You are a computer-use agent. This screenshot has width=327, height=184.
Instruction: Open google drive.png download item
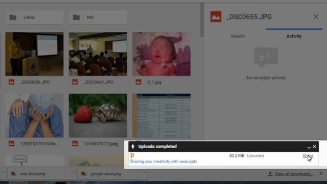110,174
